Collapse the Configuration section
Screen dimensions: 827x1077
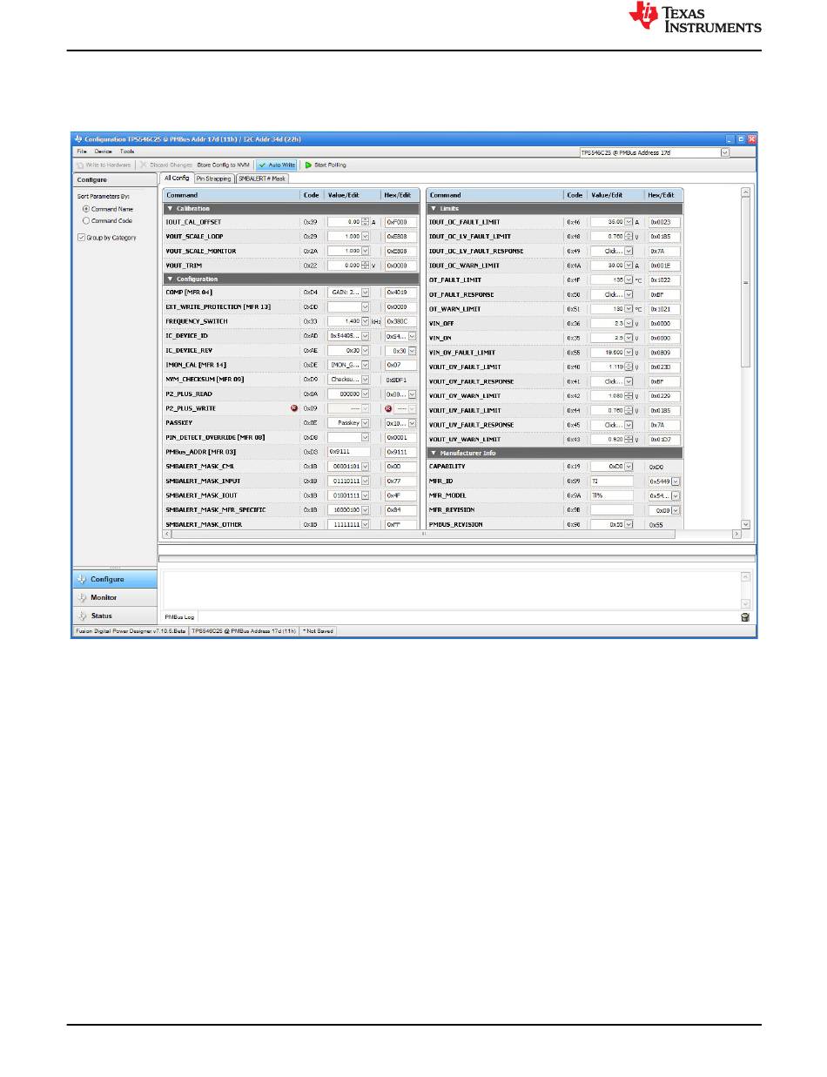pos(170,279)
